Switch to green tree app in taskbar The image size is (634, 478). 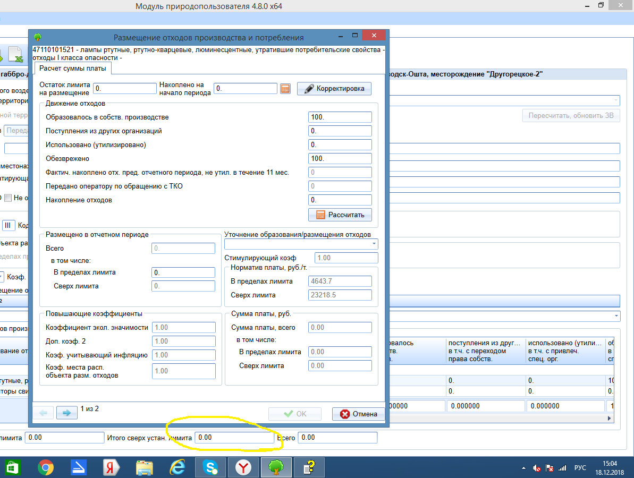click(x=276, y=468)
